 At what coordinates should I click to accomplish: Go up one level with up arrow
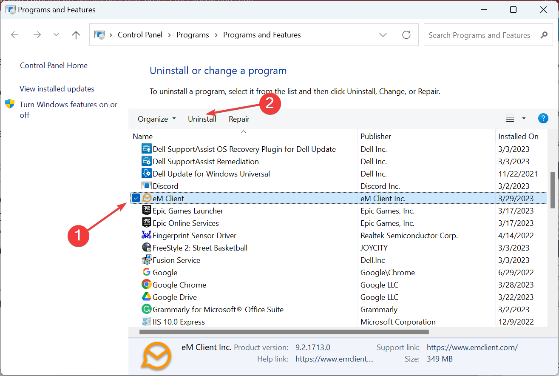tap(76, 35)
